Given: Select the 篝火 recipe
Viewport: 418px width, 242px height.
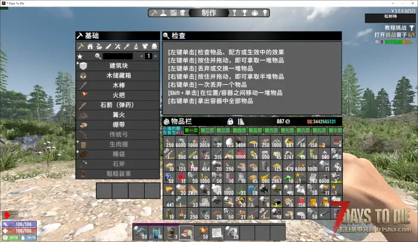Looking at the screenshot, I should [x=118, y=114].
